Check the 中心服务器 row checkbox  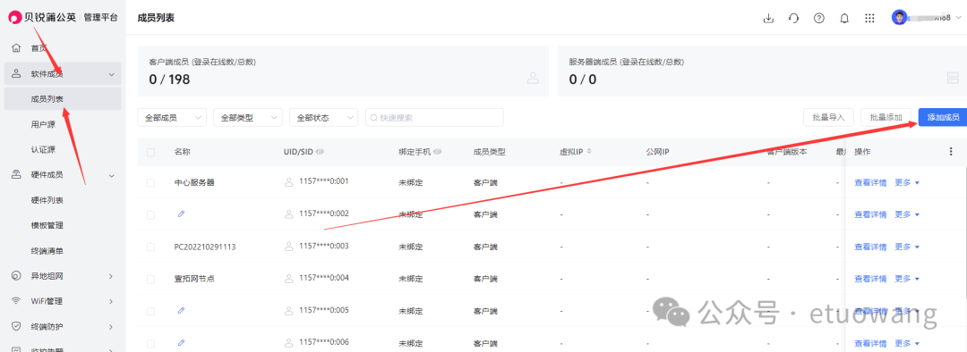(x=151, y=183)
